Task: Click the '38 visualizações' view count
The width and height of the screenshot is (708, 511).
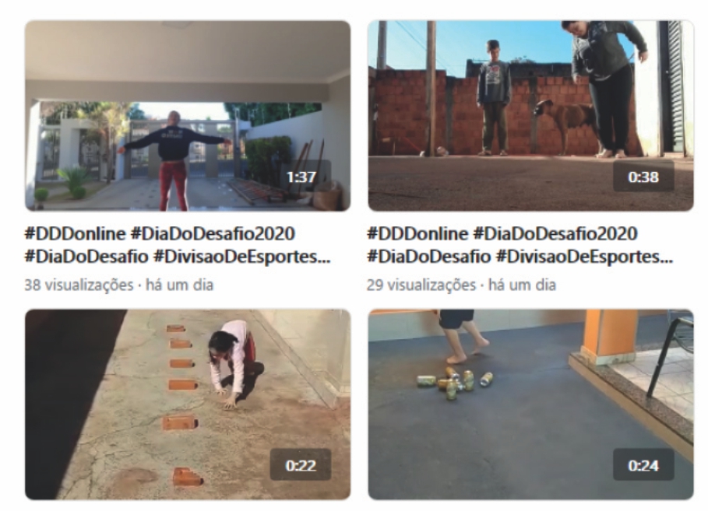Action: (79, 285)
